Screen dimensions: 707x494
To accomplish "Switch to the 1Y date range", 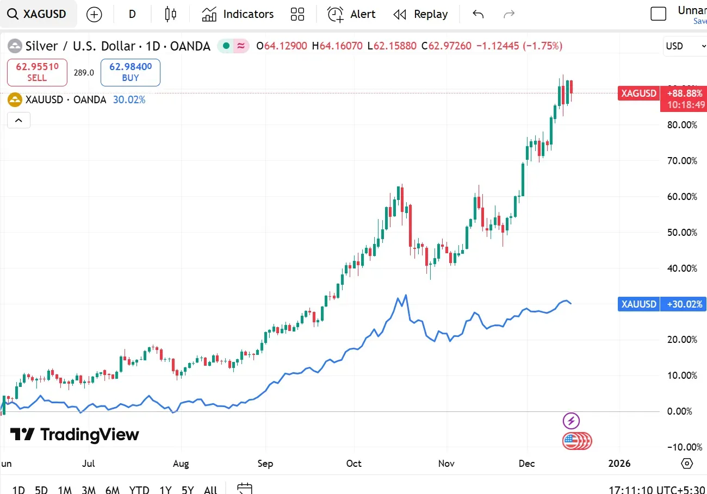I will [165, 489].
